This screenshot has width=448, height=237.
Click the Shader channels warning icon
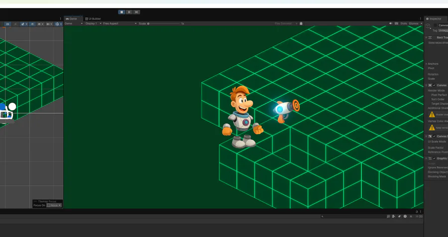click(x=432, y=114)
